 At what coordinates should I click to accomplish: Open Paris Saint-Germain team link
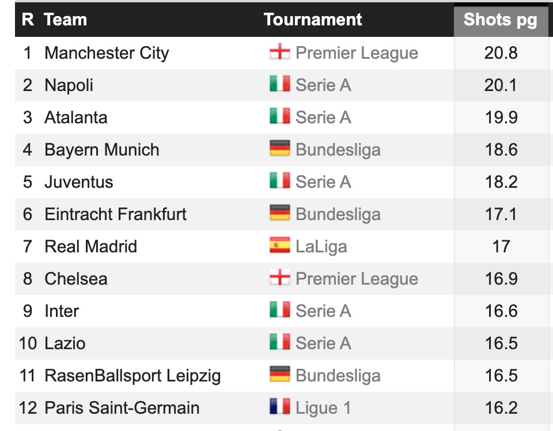122,408
